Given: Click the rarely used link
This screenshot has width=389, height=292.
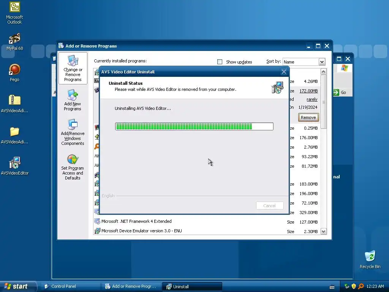Looking at the screenshot, I should 312,99.
